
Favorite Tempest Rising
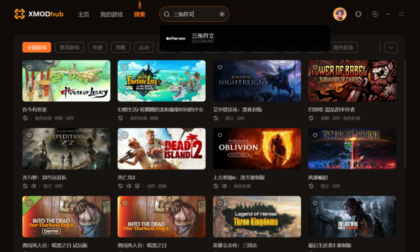point(315,135)
